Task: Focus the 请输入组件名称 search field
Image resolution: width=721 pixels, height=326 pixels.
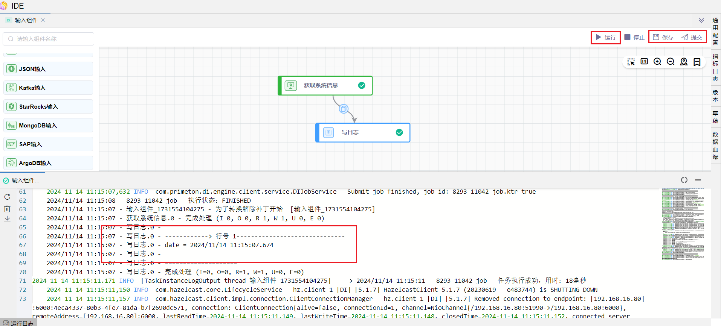Action: pos(49,39)
